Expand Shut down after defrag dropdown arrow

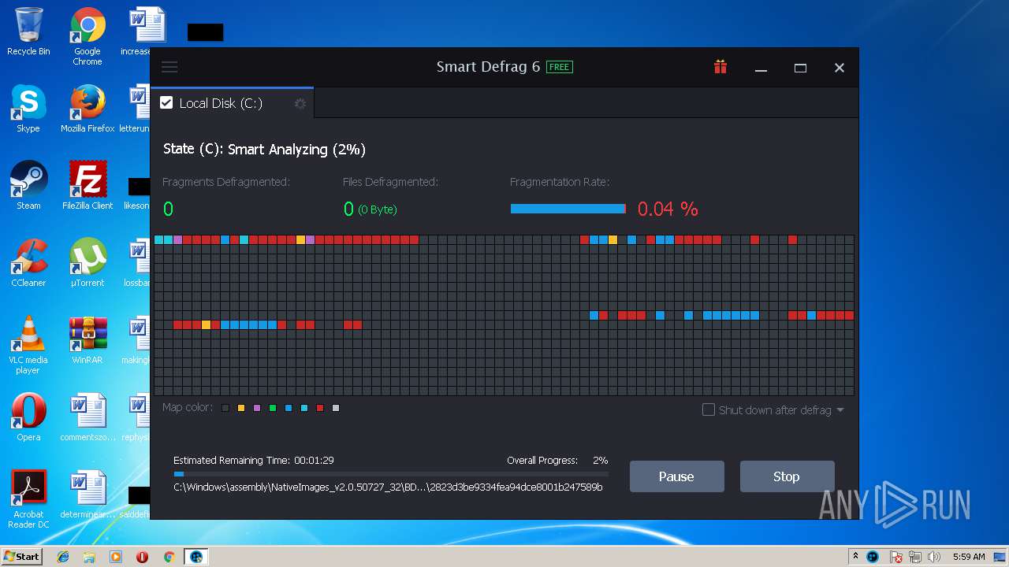(840, 410)
